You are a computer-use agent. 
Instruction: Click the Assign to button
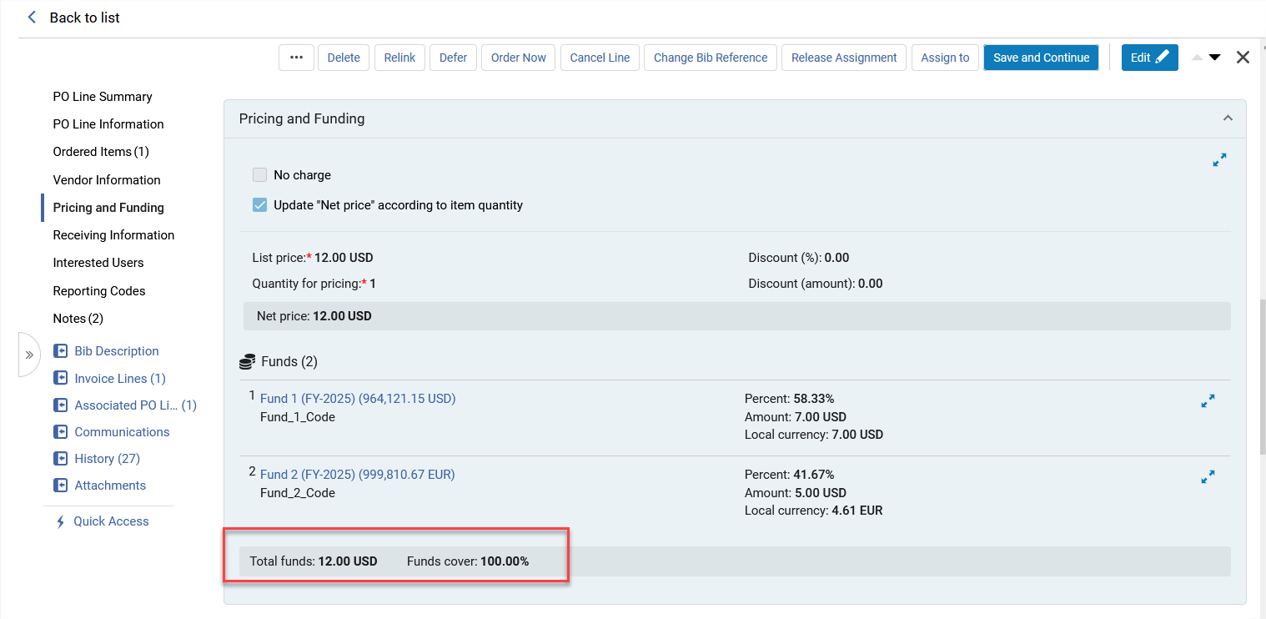pos(945,58)
